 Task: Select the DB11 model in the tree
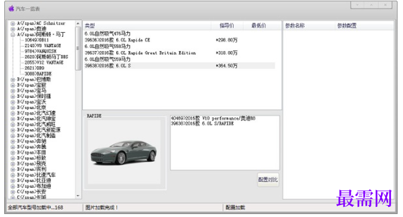pyautogui.click(x=37, y=40)
